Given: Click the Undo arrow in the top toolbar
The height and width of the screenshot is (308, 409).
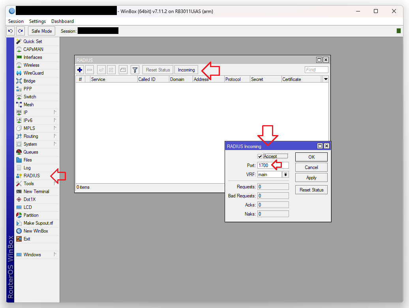Looking at the screenshot, I should [11, 31].
